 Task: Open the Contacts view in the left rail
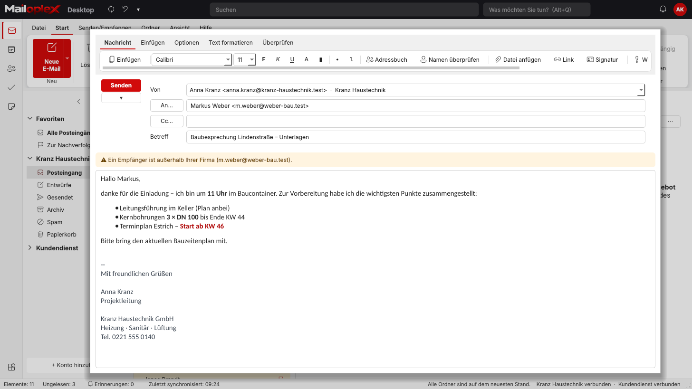pos(12,68)
